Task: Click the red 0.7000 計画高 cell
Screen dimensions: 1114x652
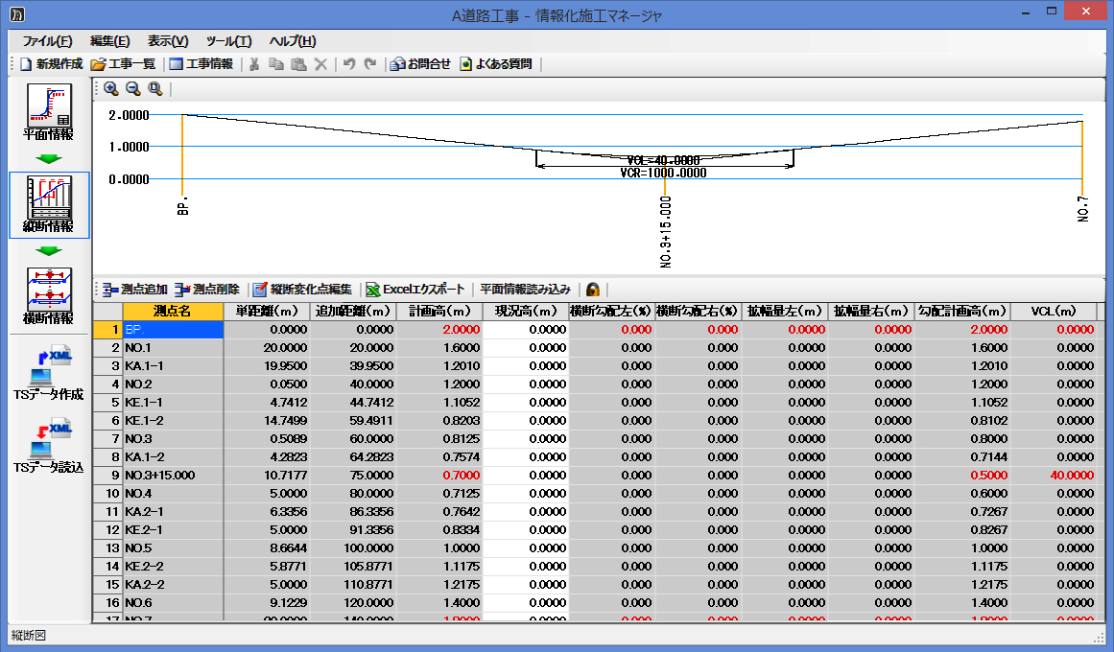Action: click(439, 476)
